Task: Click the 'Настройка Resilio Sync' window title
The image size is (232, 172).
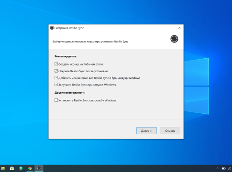Action: [69, 28]
